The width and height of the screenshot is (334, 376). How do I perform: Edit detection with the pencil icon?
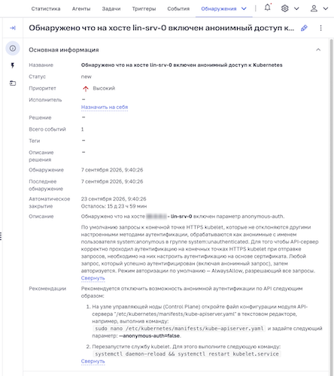tap(304, 28)
